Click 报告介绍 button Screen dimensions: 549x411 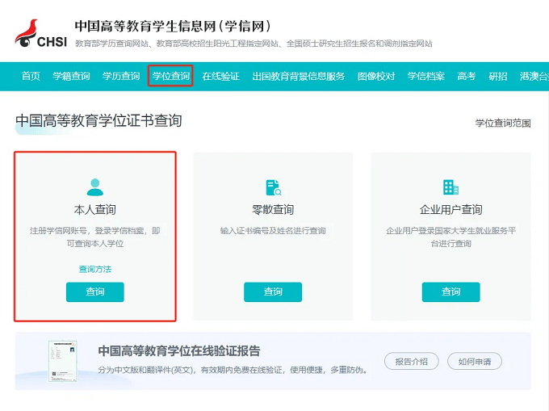pyautogui.click(x=412, y=361)
